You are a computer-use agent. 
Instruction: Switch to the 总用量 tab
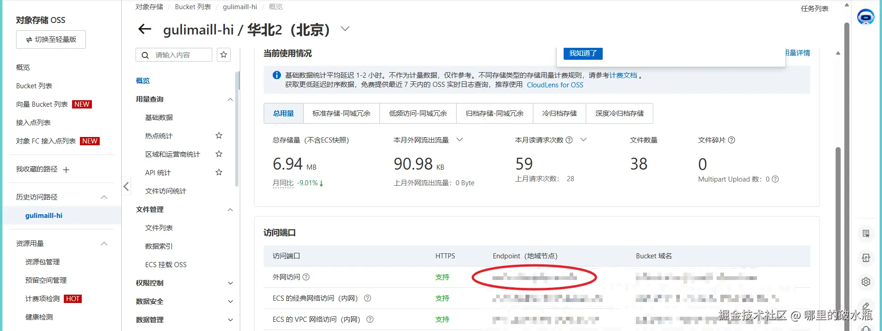tap(283, 114)
